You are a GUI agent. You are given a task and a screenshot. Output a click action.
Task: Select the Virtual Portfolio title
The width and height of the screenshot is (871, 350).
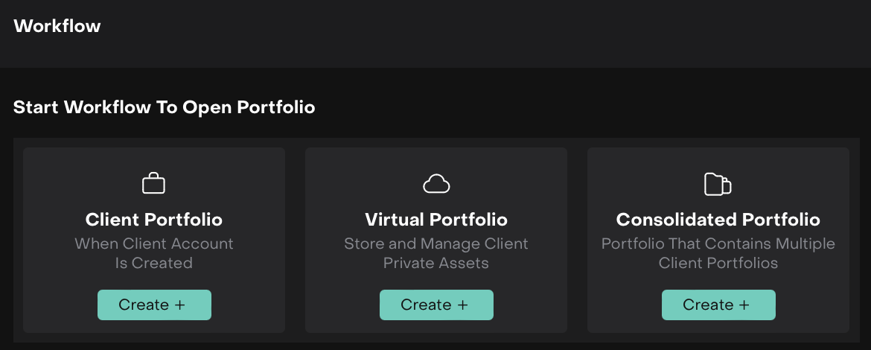click(436, 220)
